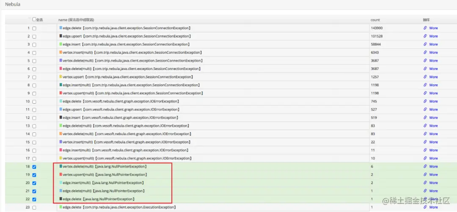Screen dimensions: 457x212
Task: Click the count value 143900
Action: point(377,28)
